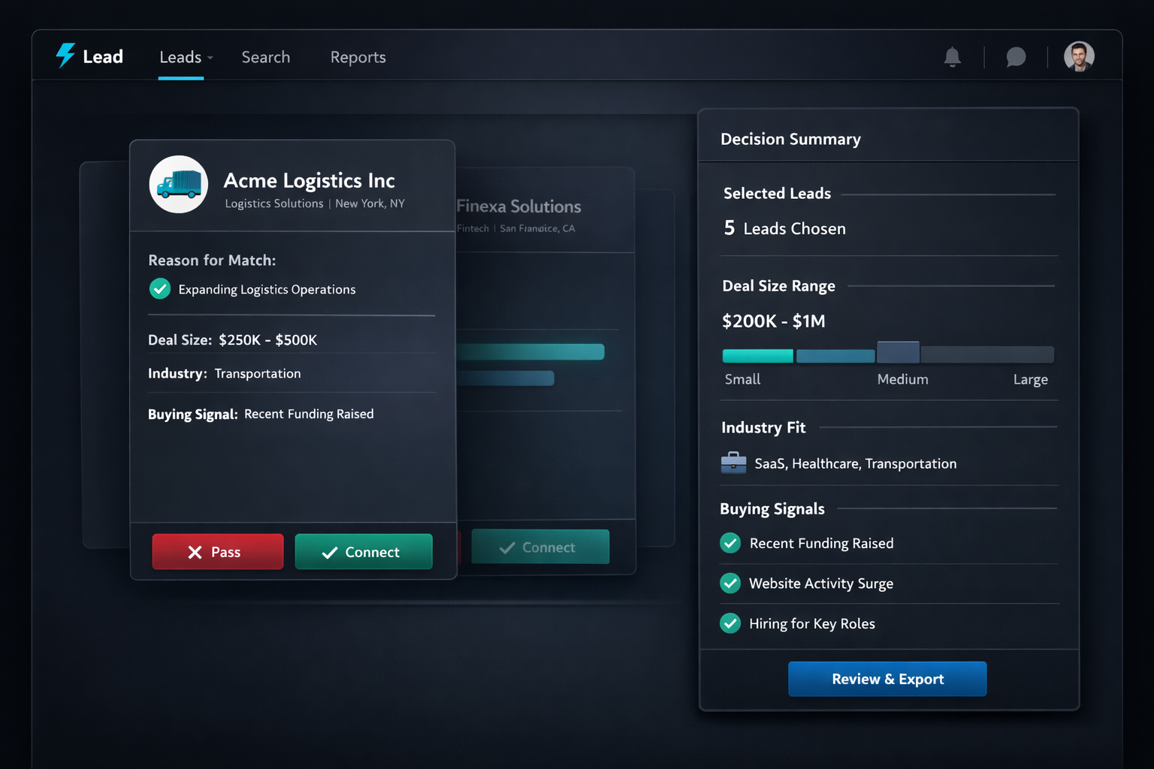Click the Deal Size Range slider handle
This screenshot has width=1154, height=769.
pyautogui.click(x=899, y=352)
